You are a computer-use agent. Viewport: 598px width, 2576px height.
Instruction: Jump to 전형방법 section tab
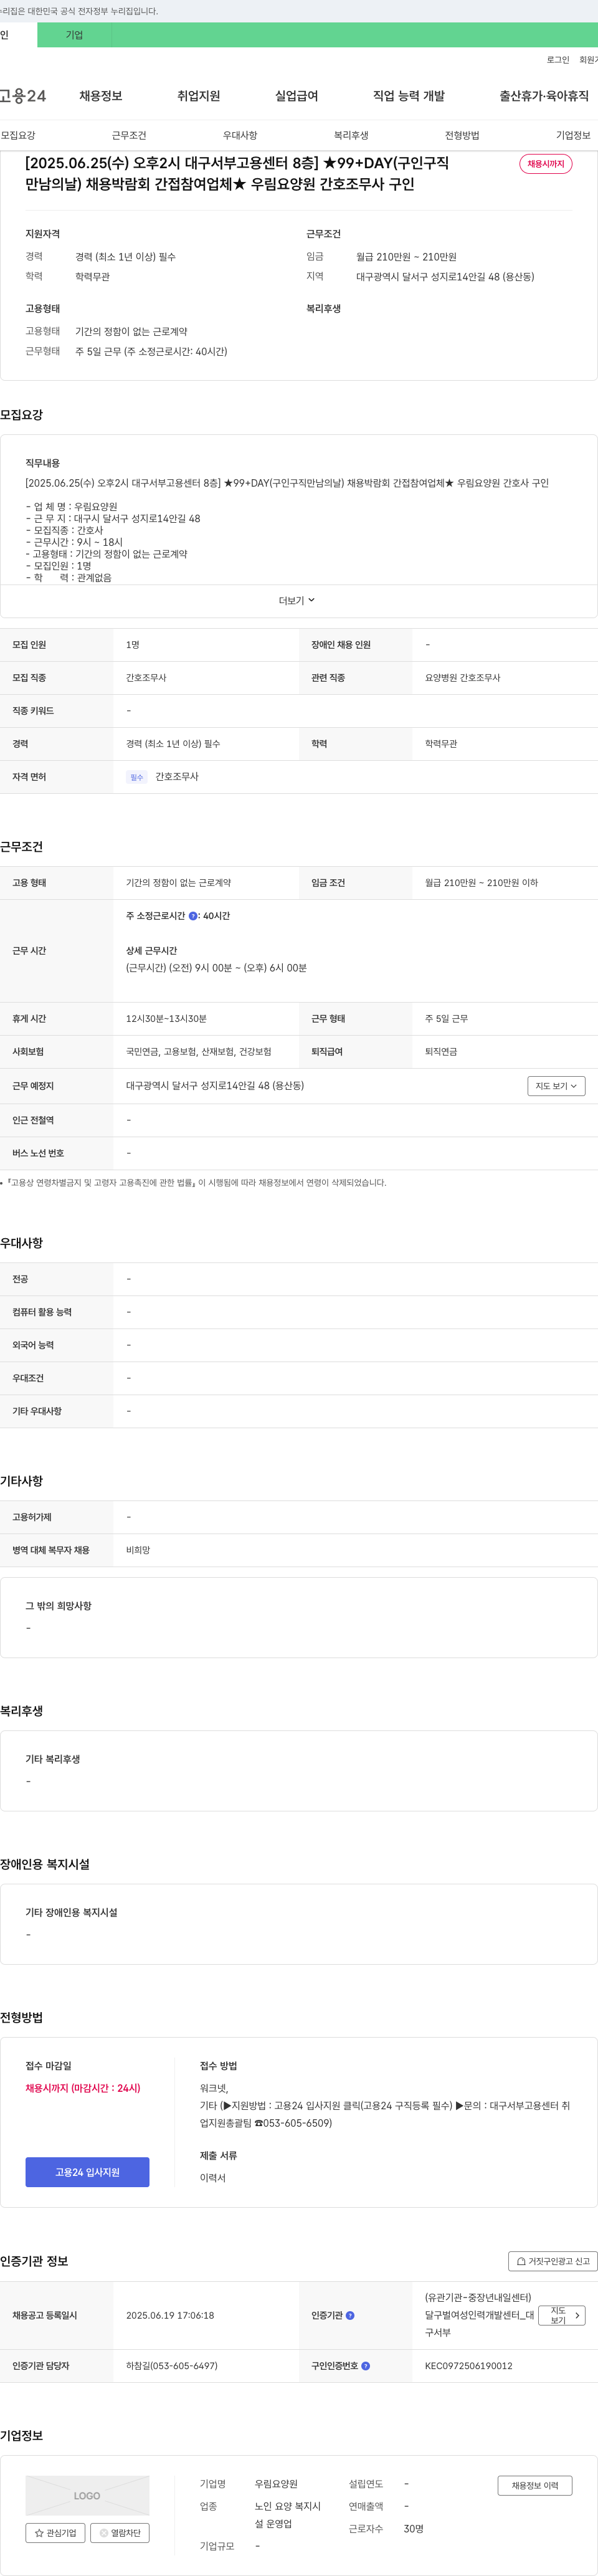point(462,135)
